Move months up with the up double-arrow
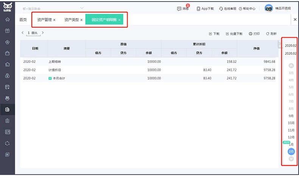This screenshot has height=178, width=299. (291, 66)
